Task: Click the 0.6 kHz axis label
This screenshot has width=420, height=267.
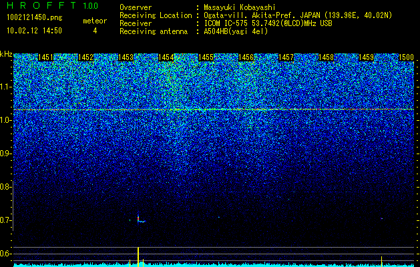Action: (5, 254)
